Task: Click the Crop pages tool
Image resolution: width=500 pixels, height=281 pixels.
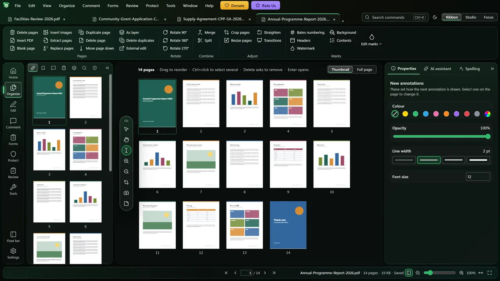Action: pyautogui.click(x=237, y=32)
